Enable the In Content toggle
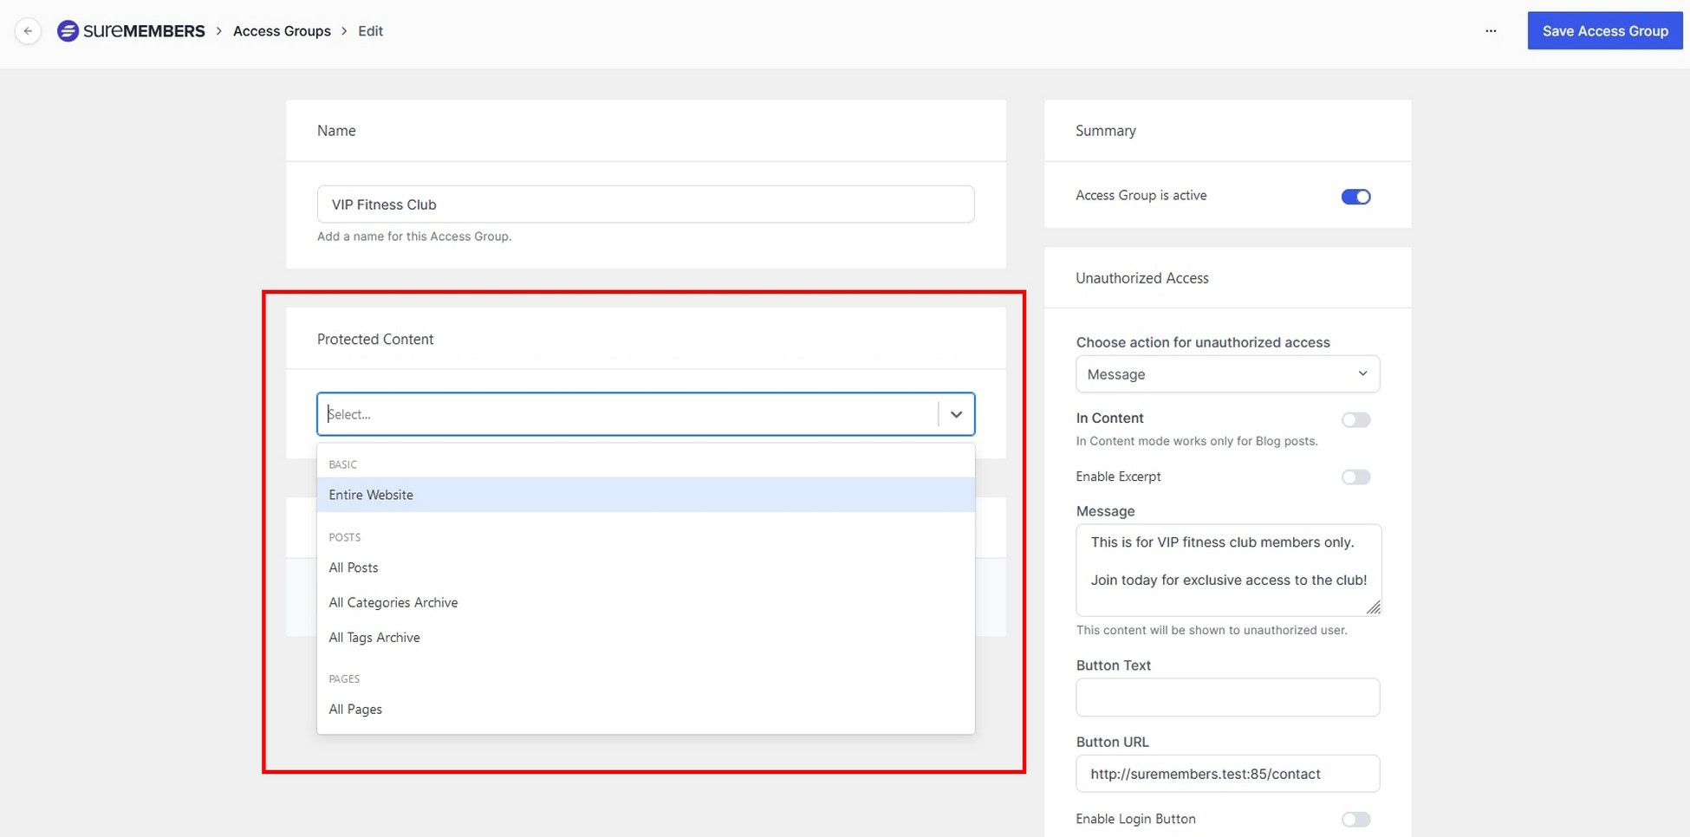The width and height of the screenshot is (1690, 837). point(1355,420)
